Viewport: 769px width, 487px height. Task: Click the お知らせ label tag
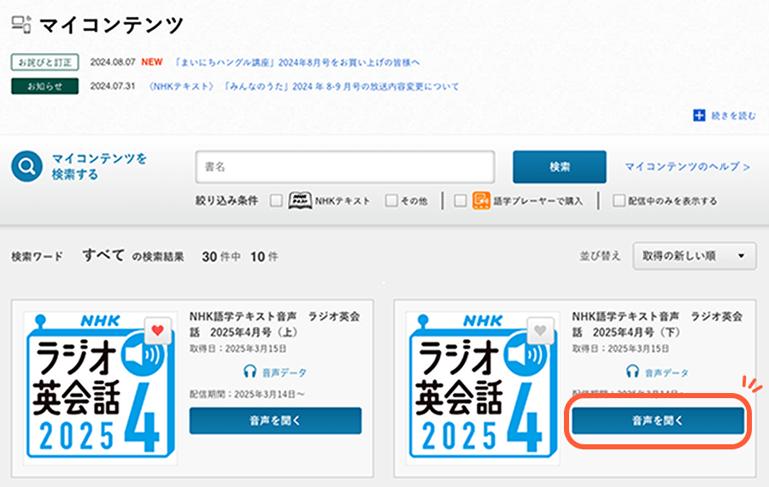(x=44, y=86)
